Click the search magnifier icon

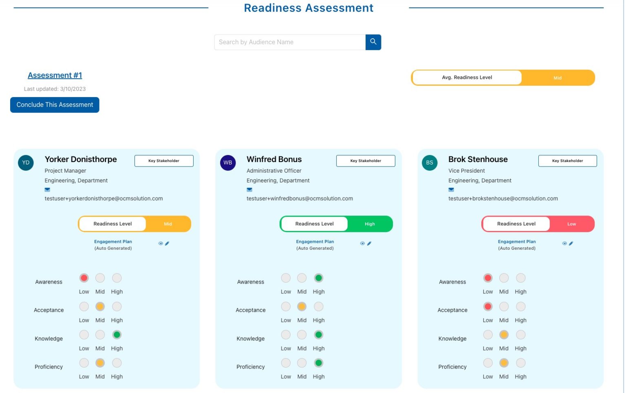point(373,42)
